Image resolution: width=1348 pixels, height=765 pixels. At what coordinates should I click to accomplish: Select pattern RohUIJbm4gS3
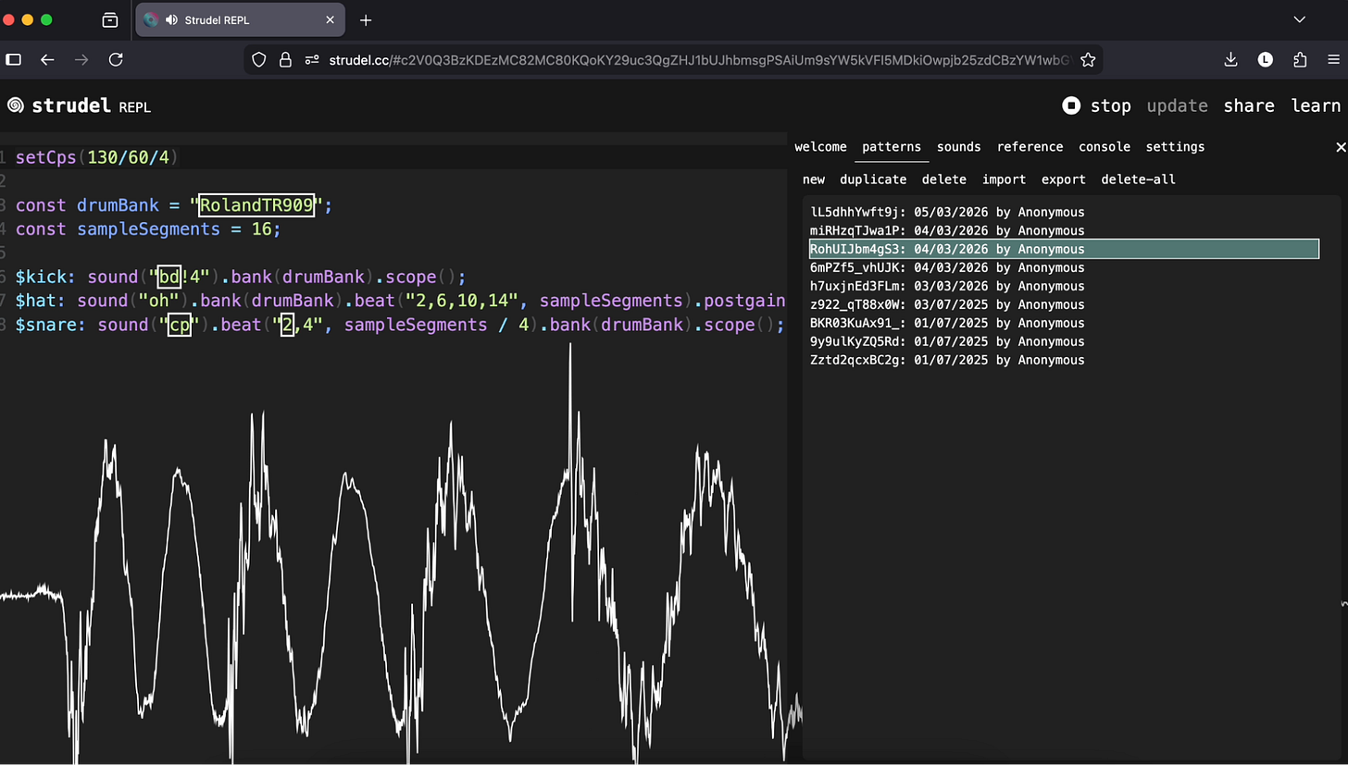pyautogui.click(x=1064, y=249)
